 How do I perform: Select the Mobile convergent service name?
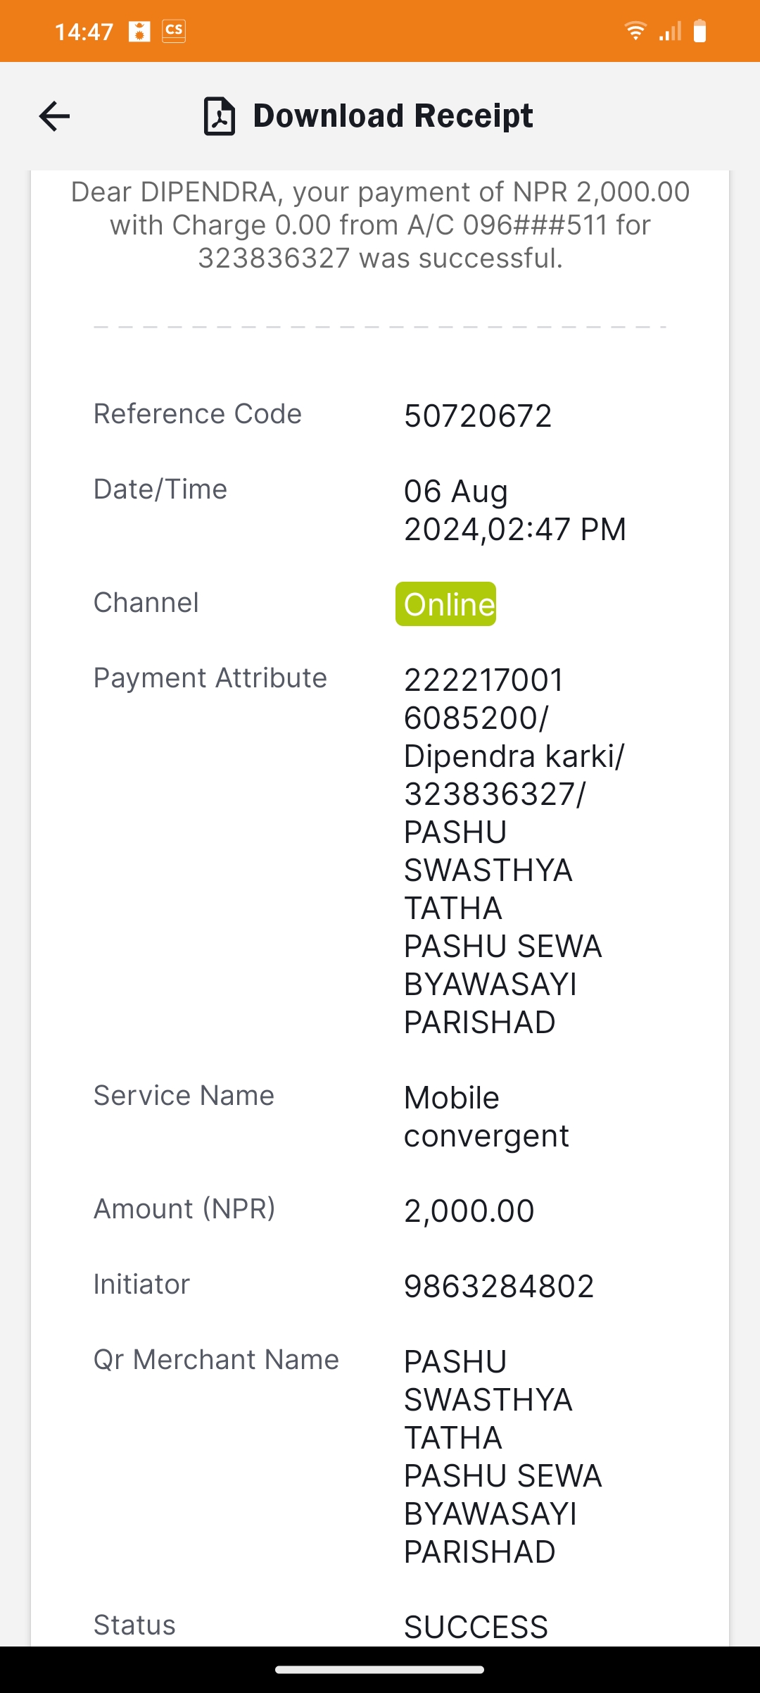[486, 1117]
